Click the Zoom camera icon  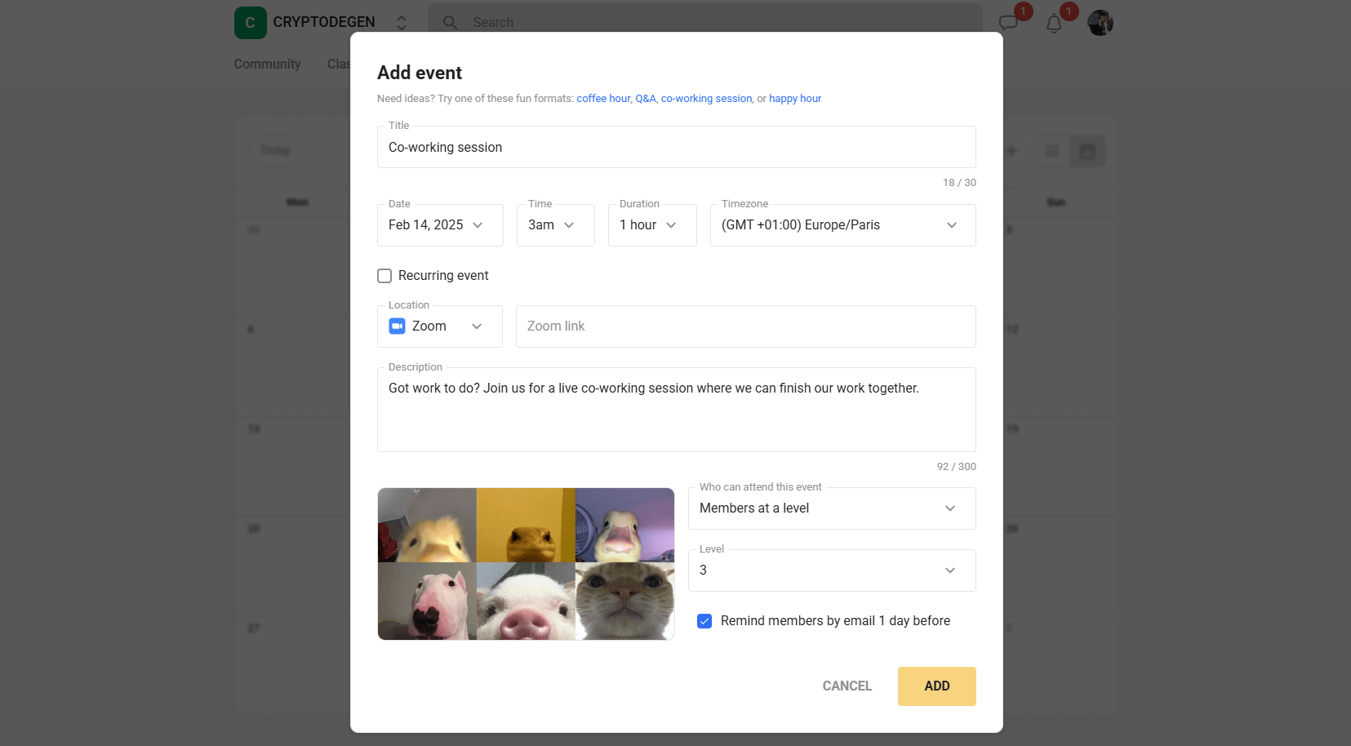point(398,326)
